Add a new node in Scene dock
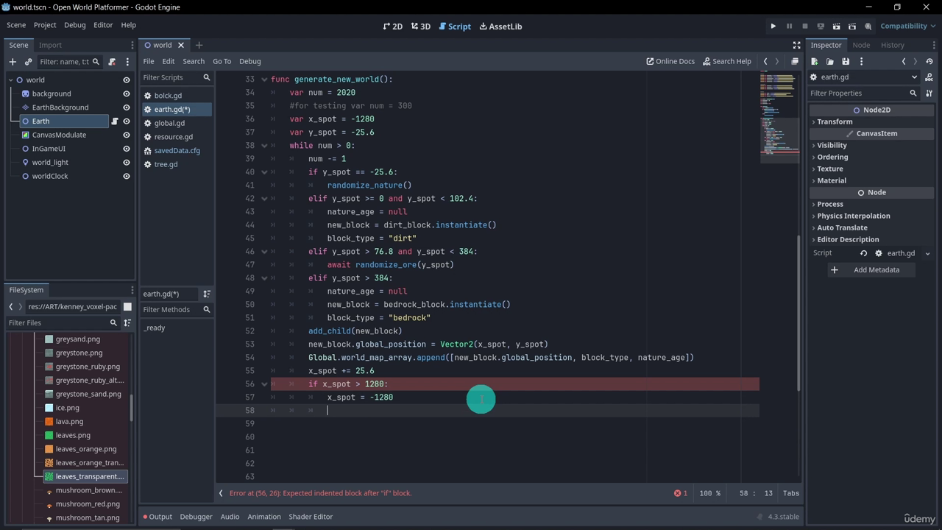 point(13,62)
